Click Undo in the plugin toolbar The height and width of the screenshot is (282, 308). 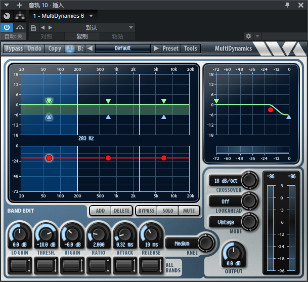coord(34,49)
